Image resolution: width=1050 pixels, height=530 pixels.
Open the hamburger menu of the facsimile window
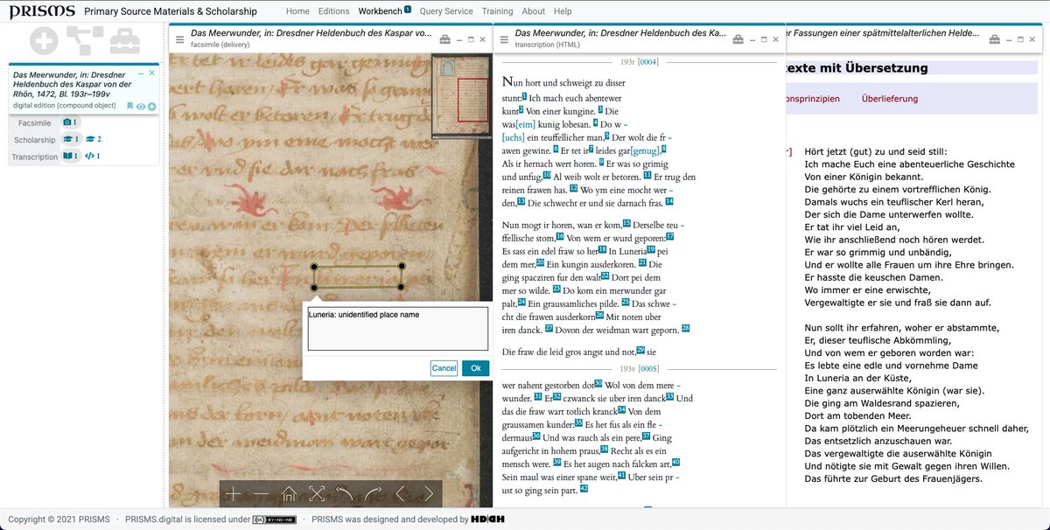[179, 39]
